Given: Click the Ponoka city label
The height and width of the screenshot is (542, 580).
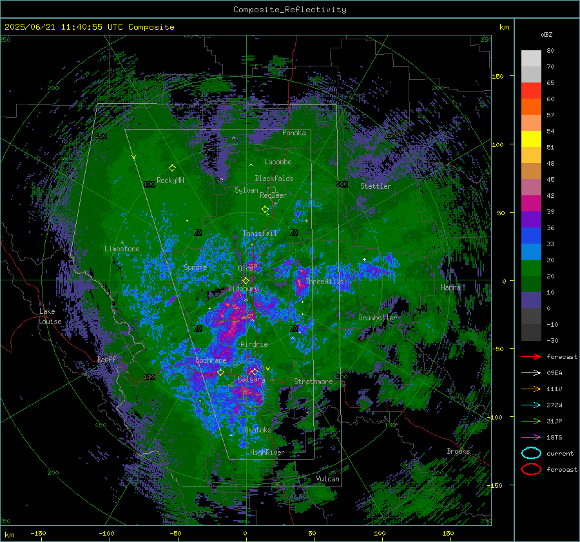Looking at the screenshot, I should coord(294,133).
